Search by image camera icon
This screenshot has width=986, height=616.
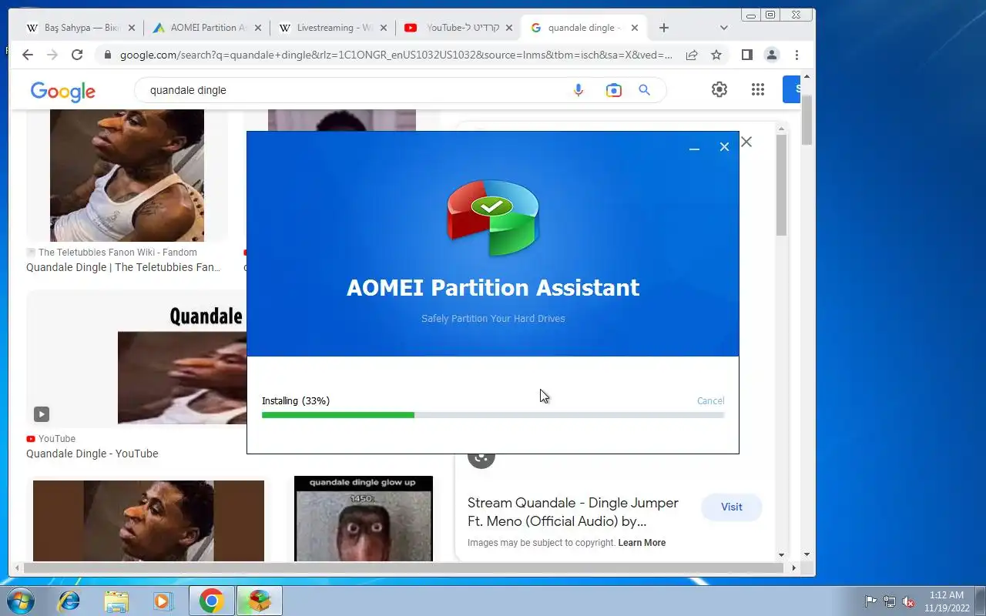tap(613, 90)
